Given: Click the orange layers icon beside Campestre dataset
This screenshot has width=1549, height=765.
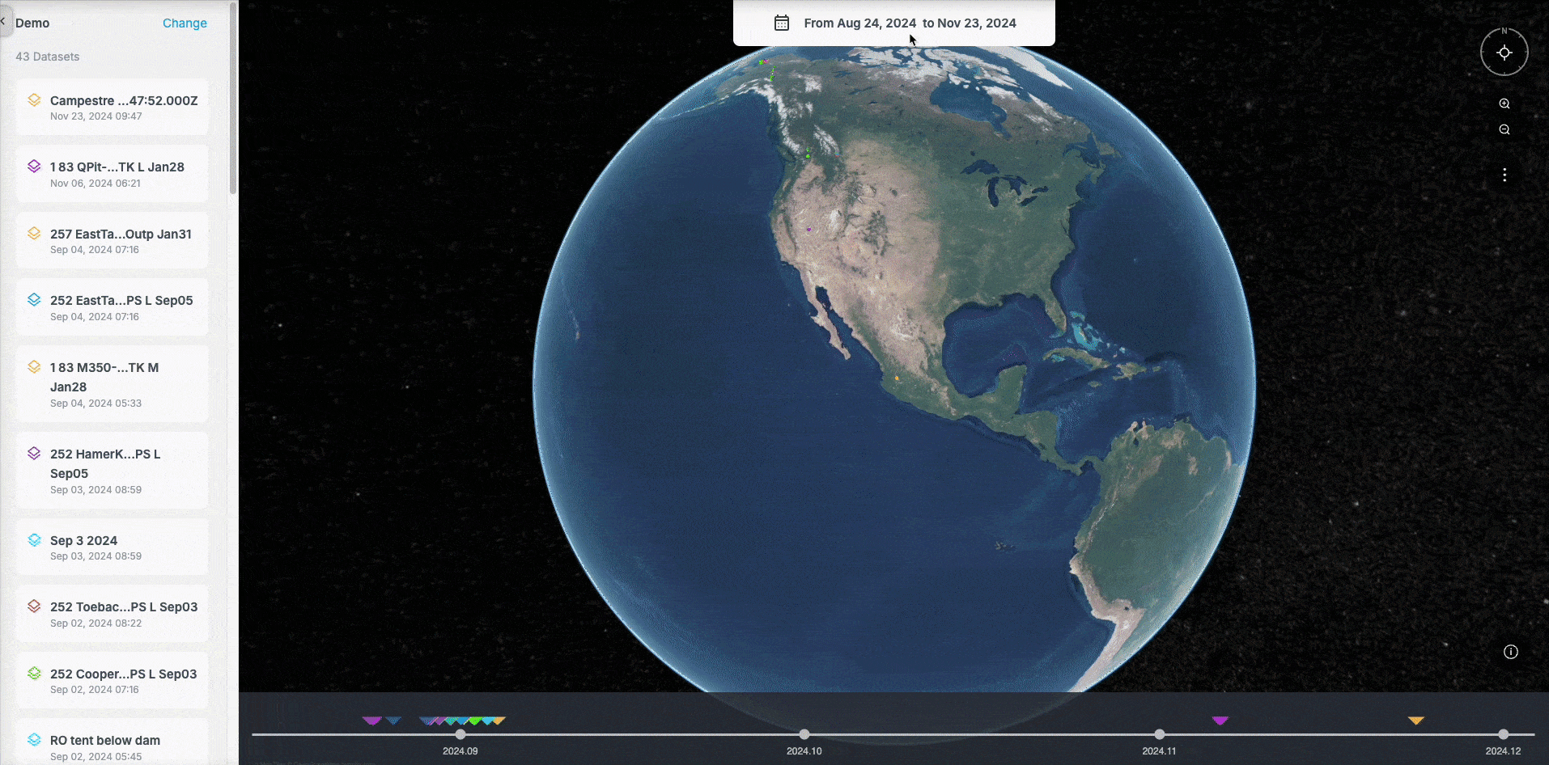Looking at the screenshot, I should coord(34,100).
